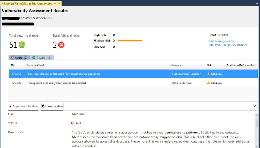Click the Status label in details pane
The image size is (260, 148).
coord(12,123)
